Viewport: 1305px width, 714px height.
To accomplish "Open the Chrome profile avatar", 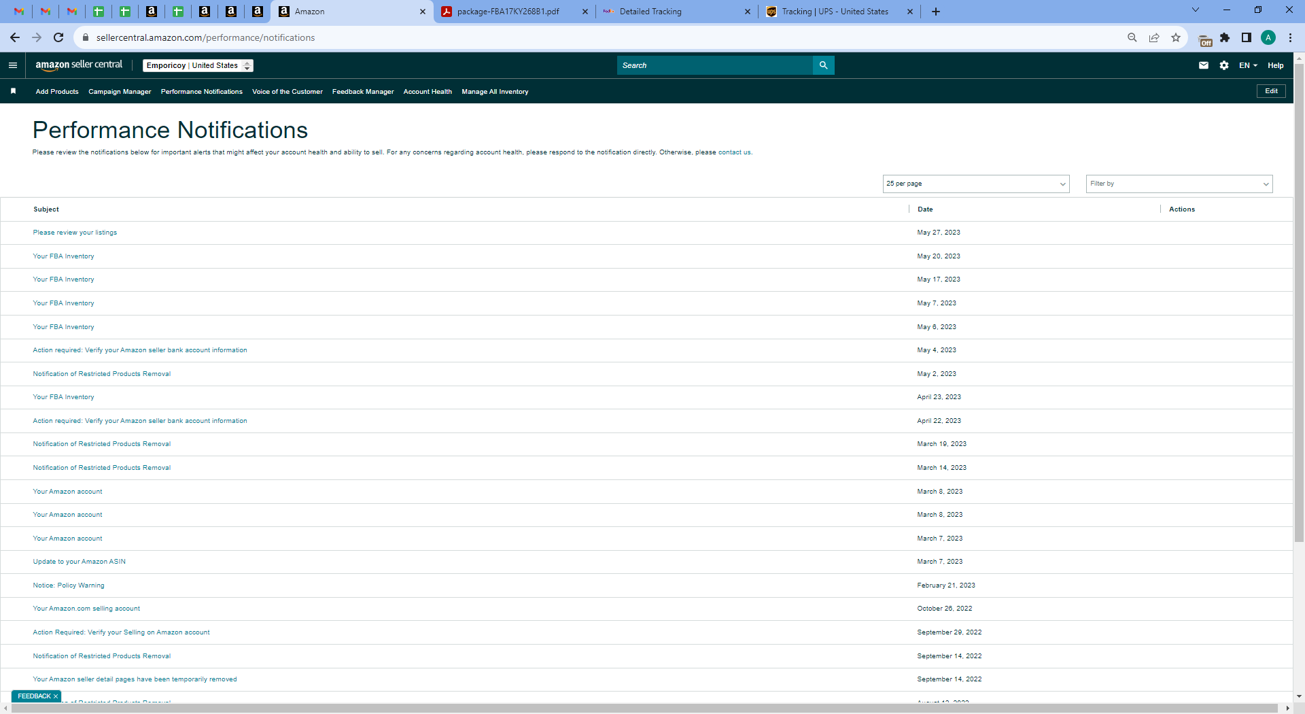I will tap(1268, 37).
